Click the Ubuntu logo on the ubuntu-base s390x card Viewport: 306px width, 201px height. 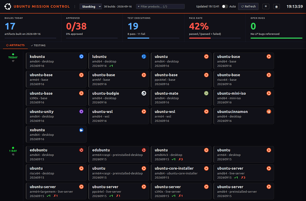pos(81,93)
